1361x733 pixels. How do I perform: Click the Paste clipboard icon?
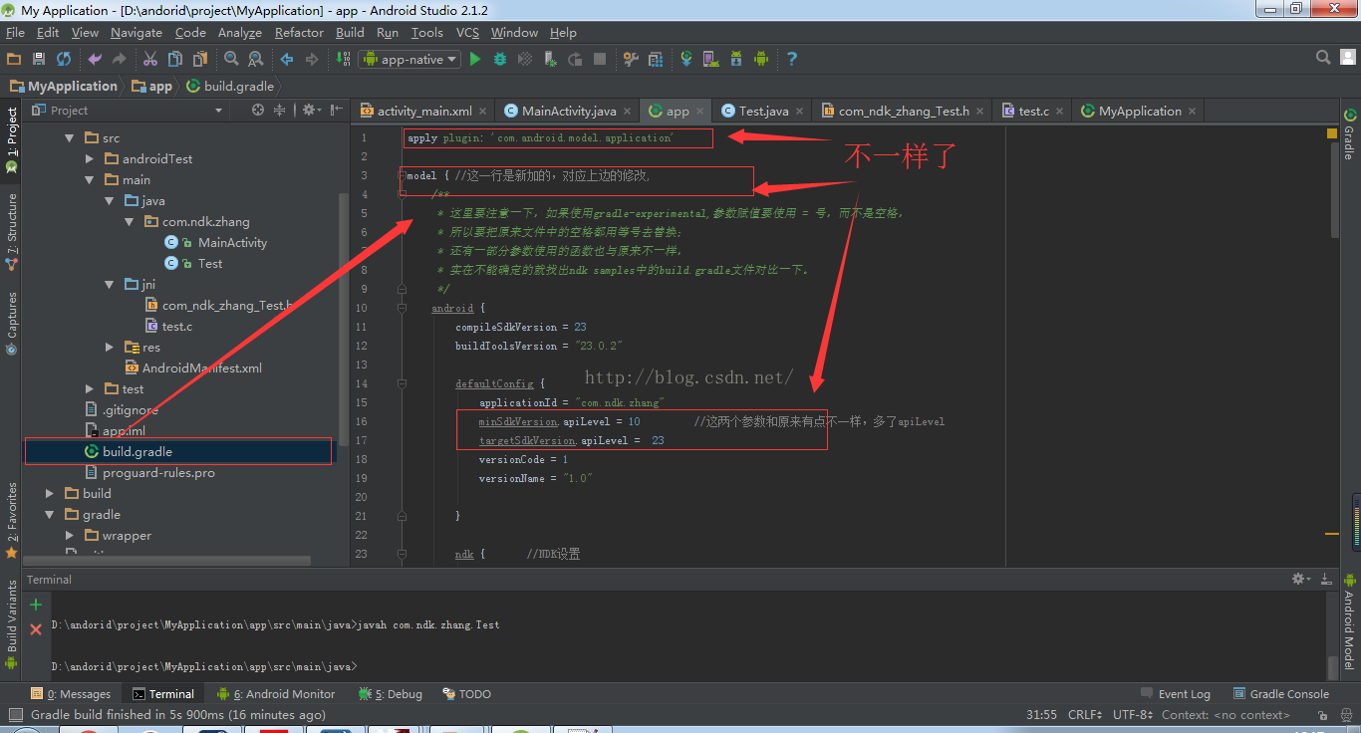[200, 59]
